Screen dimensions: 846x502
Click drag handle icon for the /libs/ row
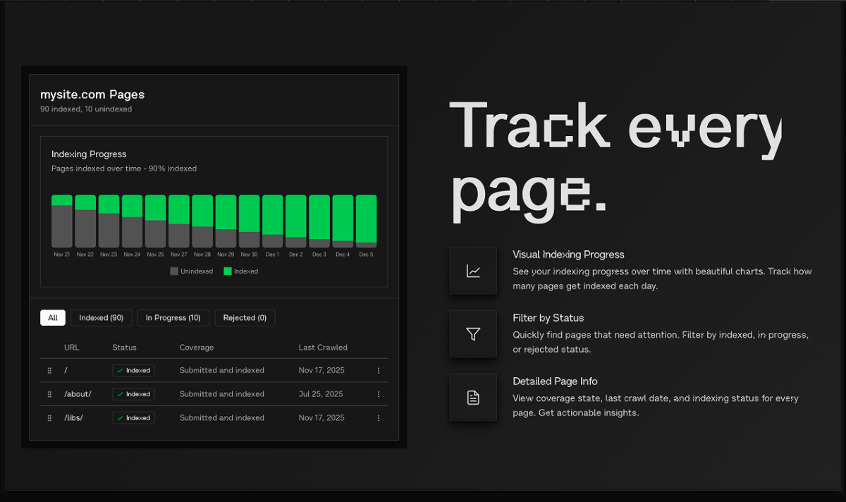coord(49,418)
